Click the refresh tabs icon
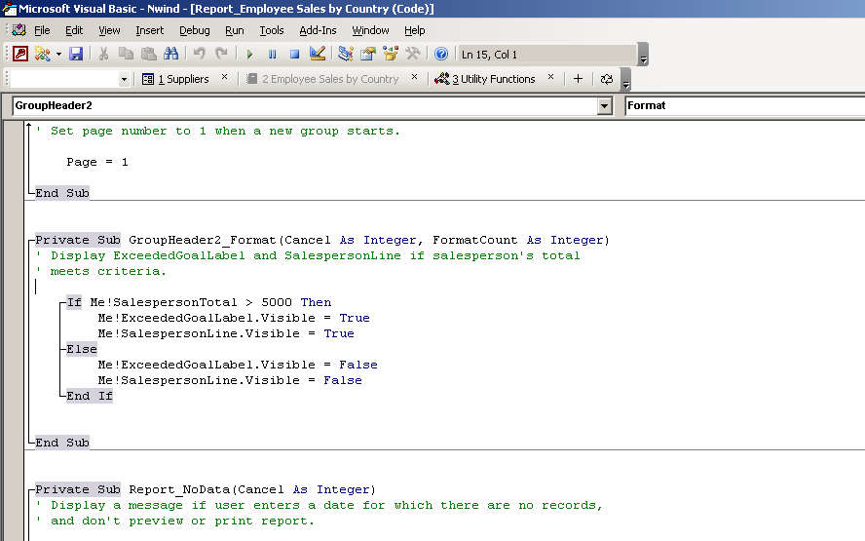Viewport: 865px width, 541px height. pyautogui.click(x=606, y=79)
